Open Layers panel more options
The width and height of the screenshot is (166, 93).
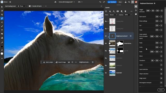(132, 11)
